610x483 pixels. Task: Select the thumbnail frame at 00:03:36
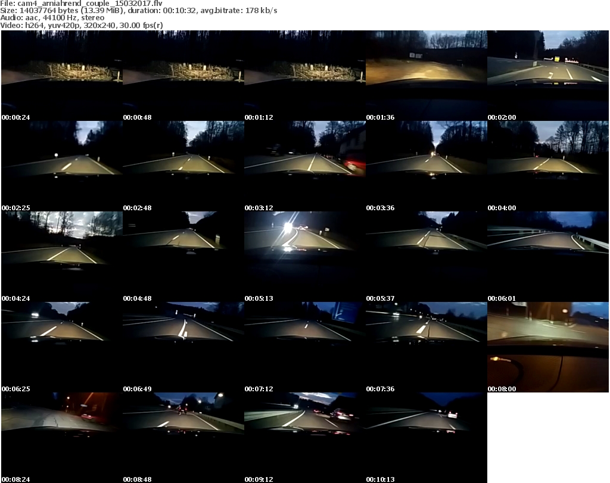427,166
